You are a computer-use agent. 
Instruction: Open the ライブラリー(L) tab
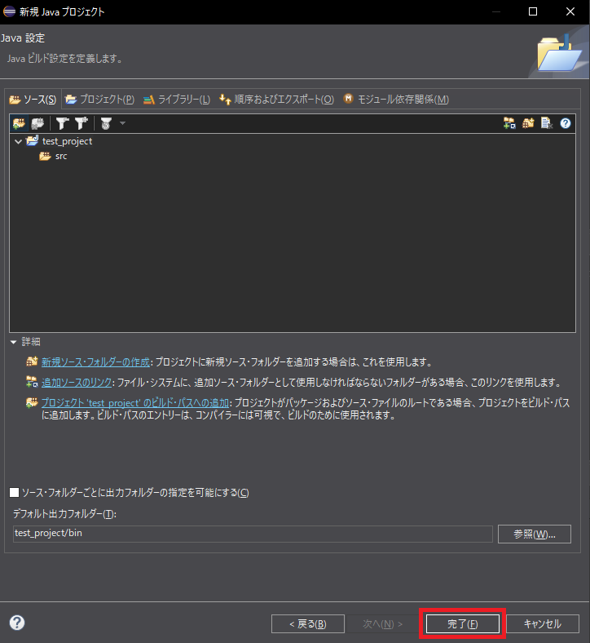(177, 100)
